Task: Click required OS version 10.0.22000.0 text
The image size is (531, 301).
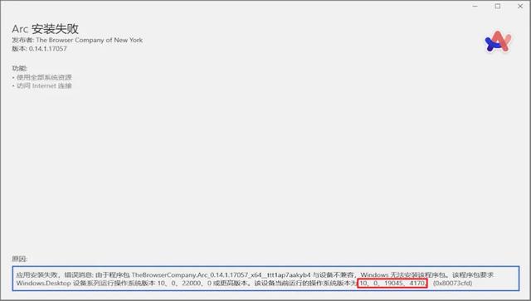Action: [184, 283]
